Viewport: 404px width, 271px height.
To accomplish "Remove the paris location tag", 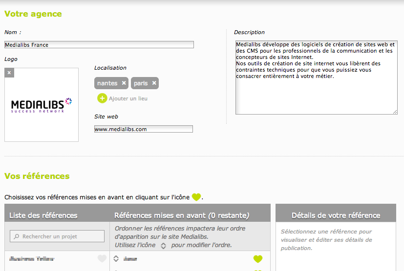I will pyautogui.click(x=154, y=83).
